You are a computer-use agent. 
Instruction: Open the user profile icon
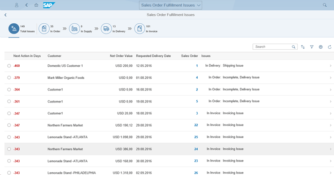(17, 5)
